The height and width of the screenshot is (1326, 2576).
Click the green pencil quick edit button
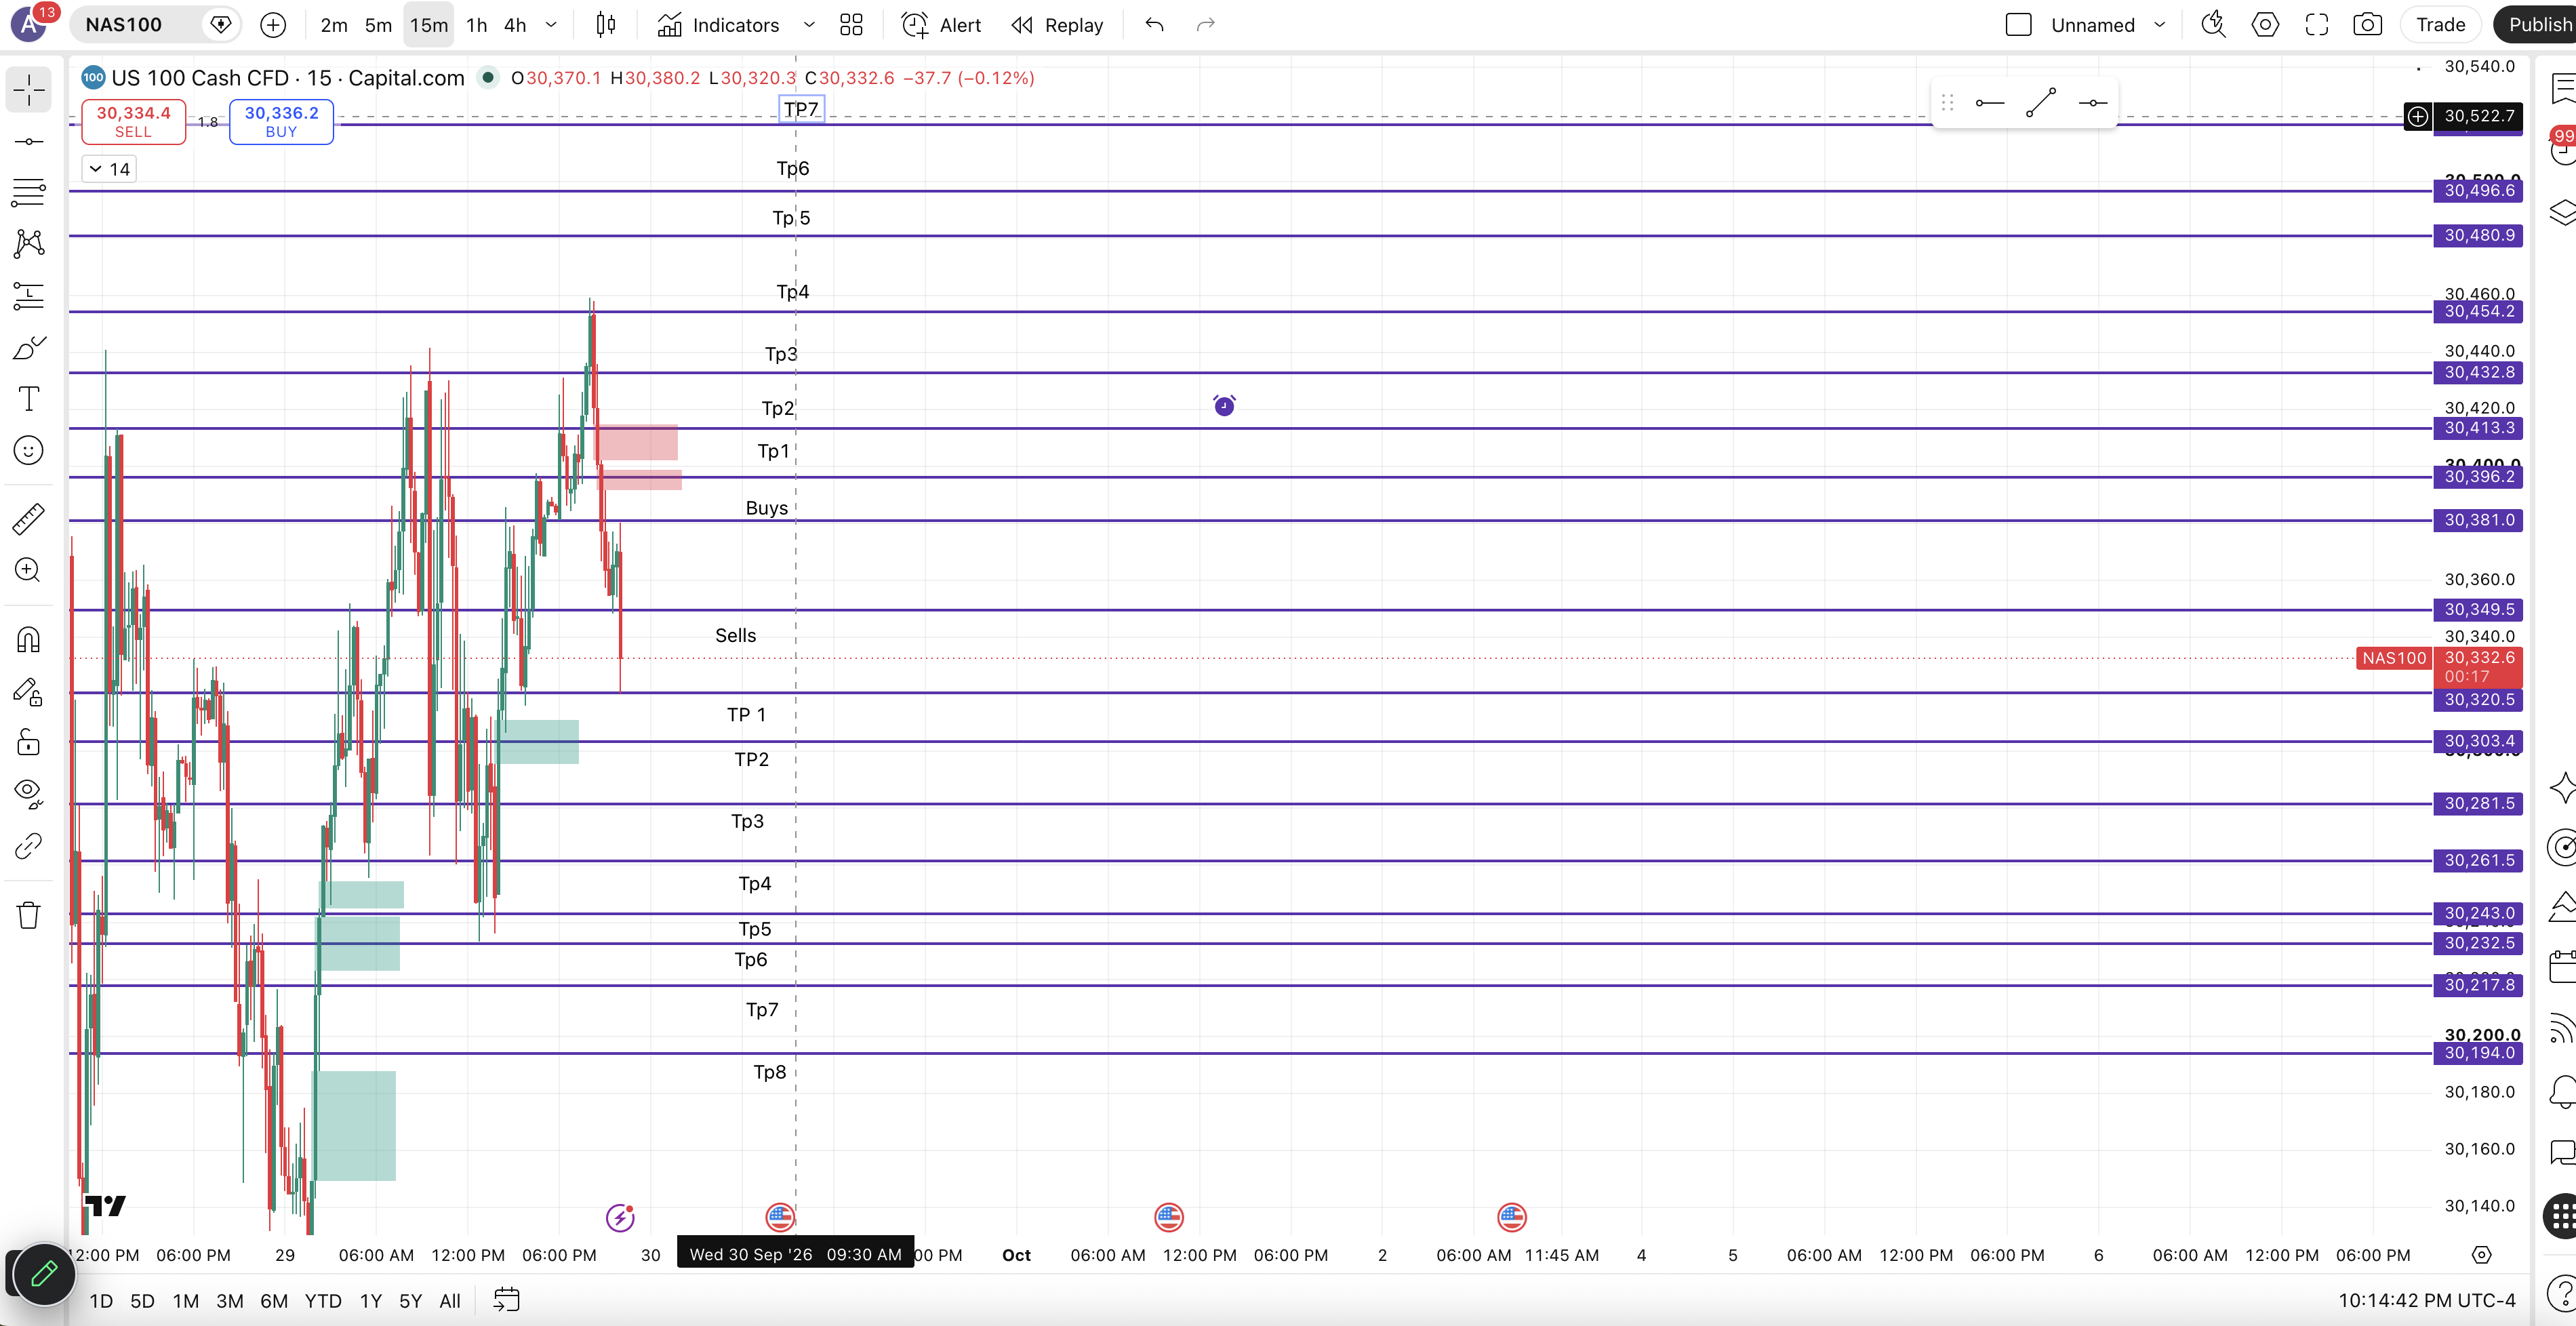(43, 1274)
